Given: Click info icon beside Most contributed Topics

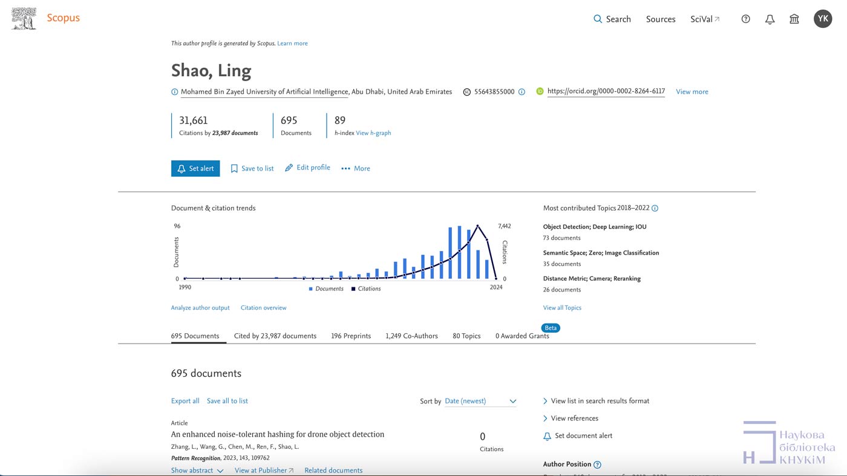Looking at the screenshot, I should point(655,208).
